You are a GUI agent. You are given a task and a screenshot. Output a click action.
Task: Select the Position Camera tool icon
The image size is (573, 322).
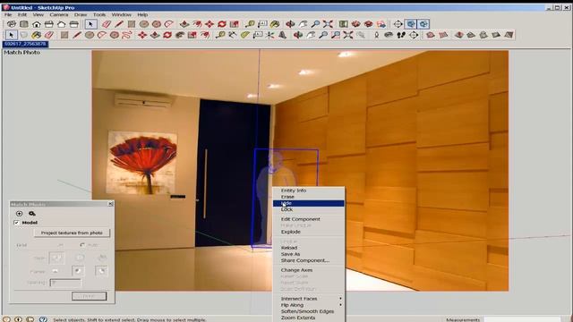click(376, 35)
